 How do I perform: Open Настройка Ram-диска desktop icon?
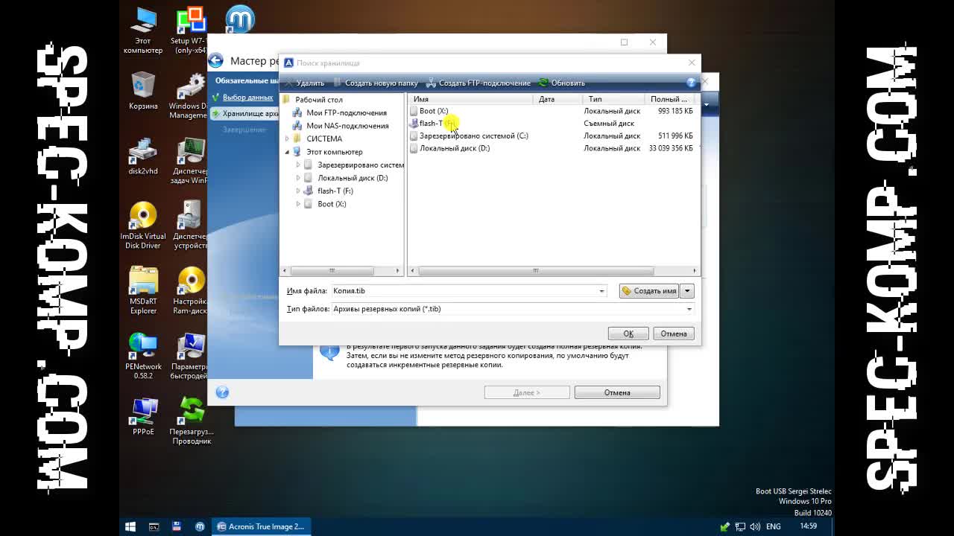pos(191,291)
